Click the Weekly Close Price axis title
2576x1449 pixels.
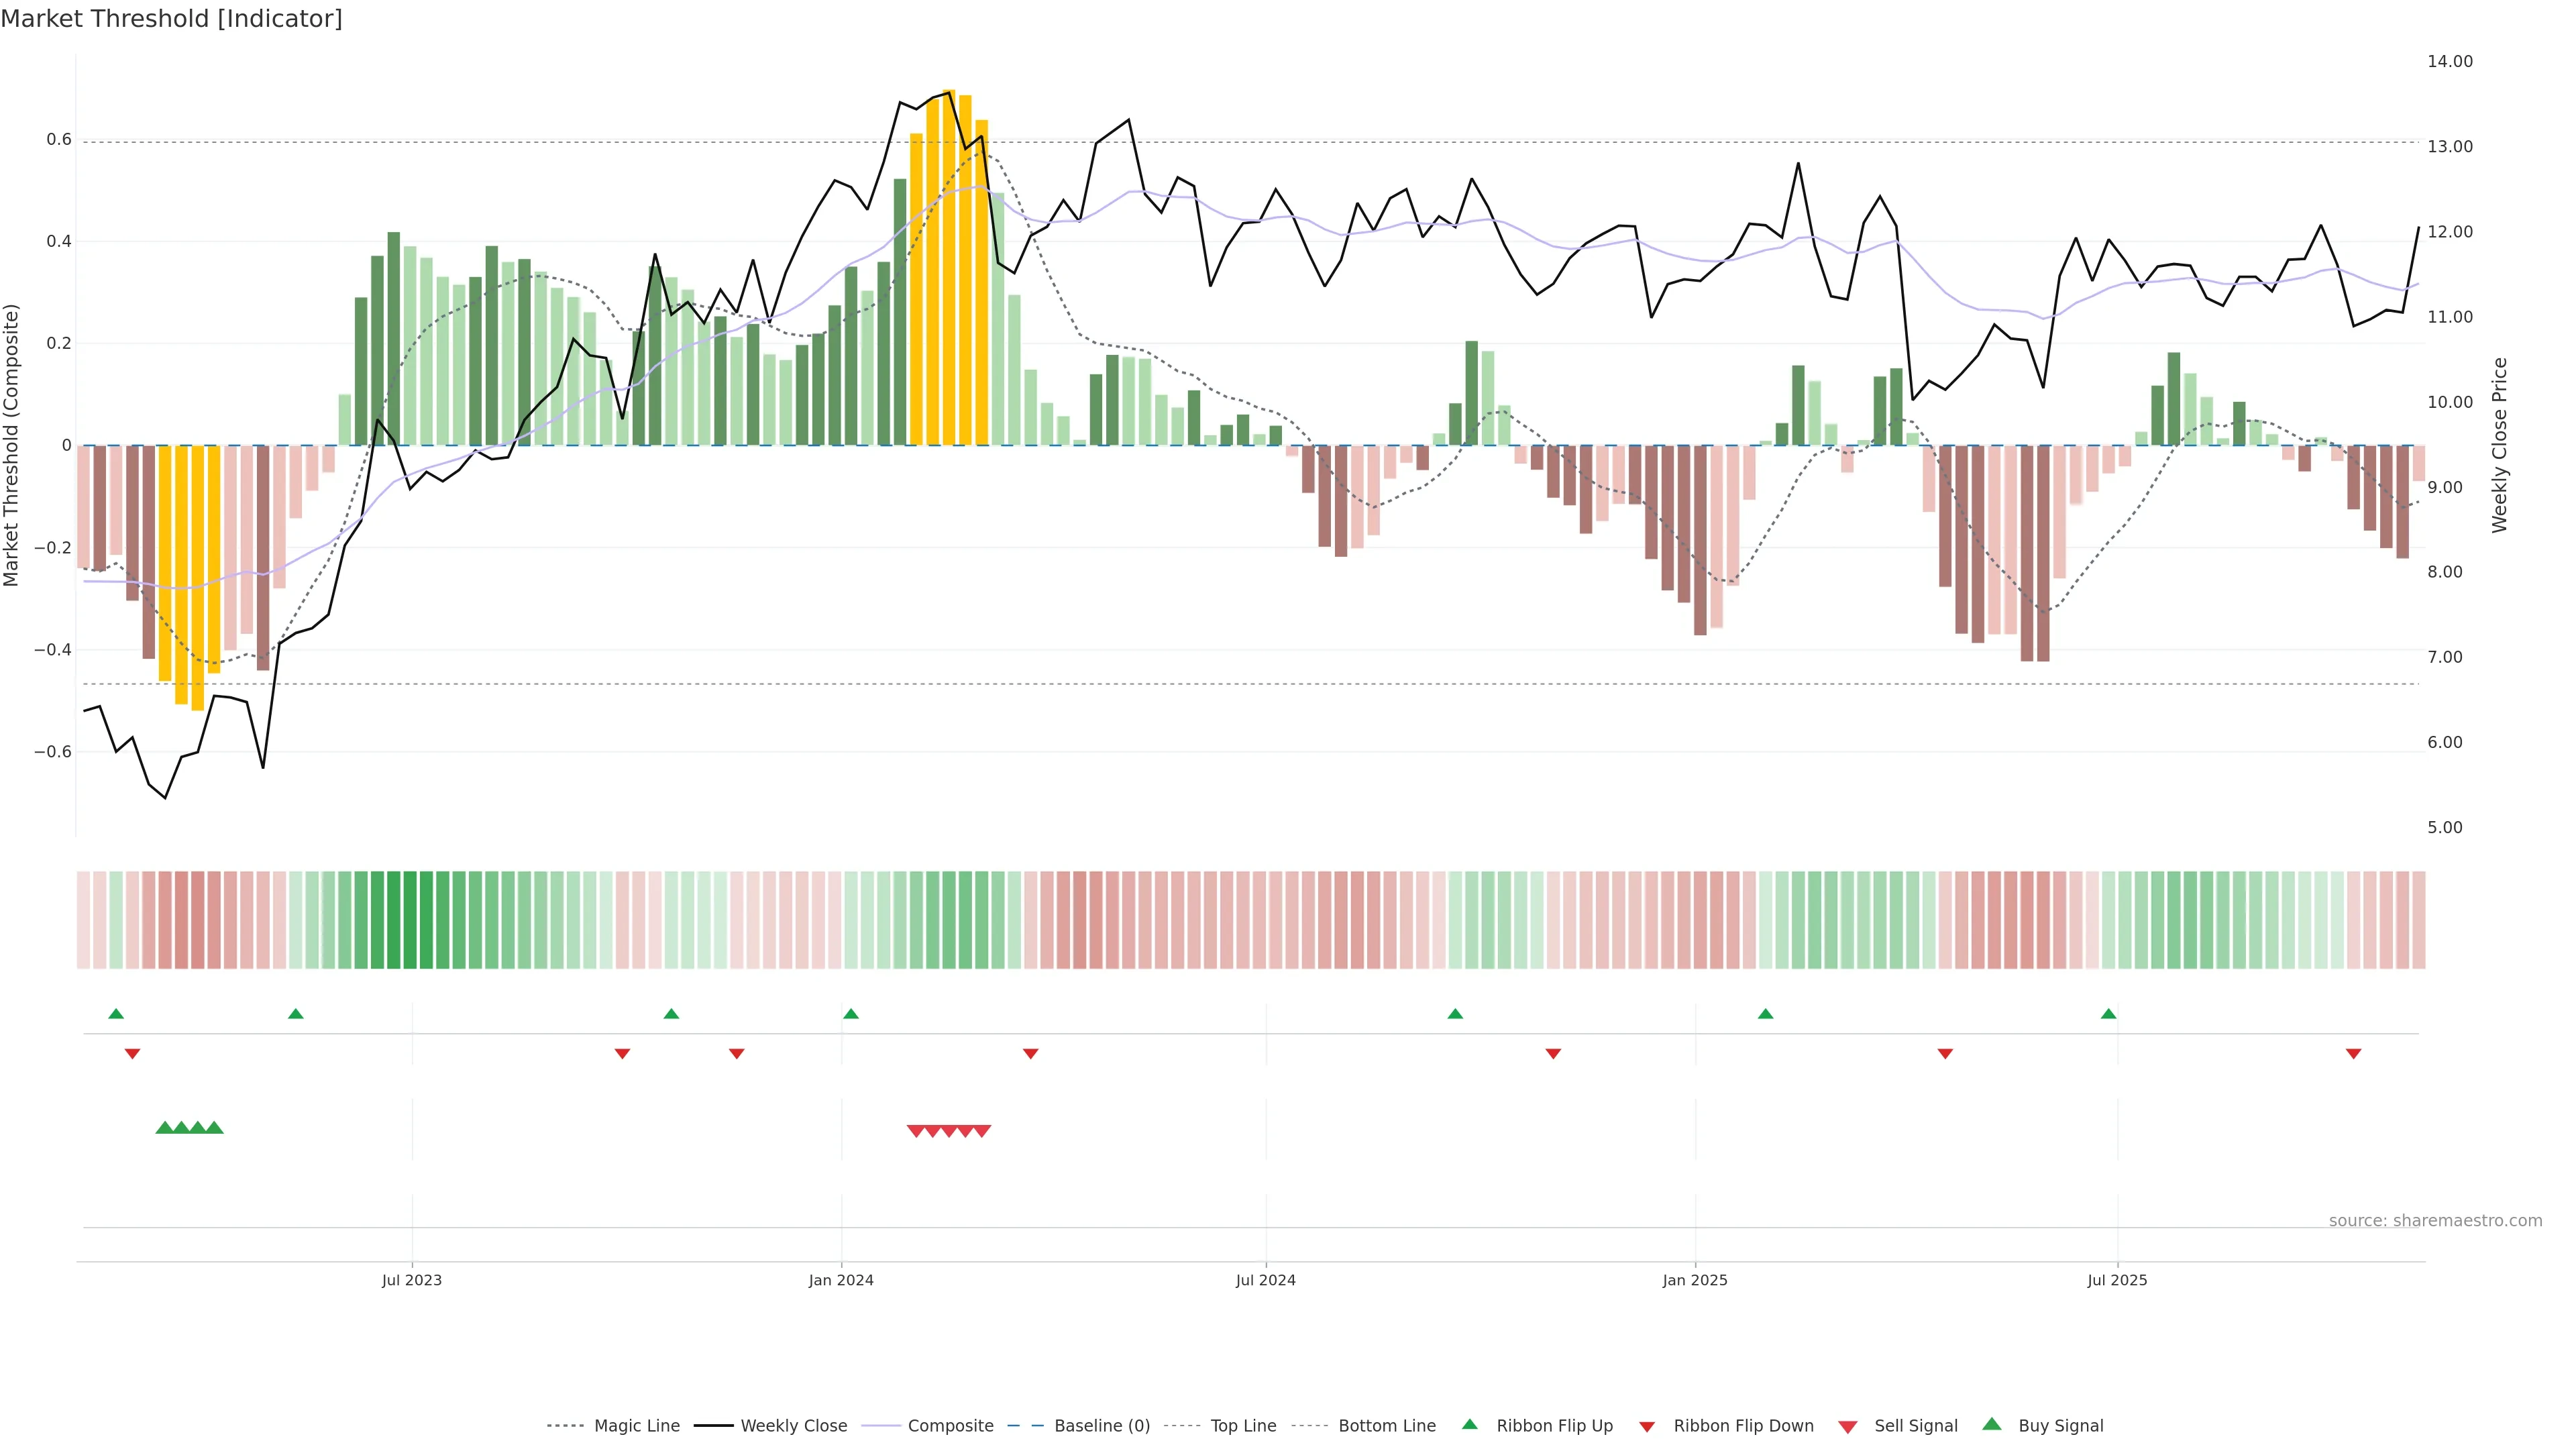pos(2500,445)
